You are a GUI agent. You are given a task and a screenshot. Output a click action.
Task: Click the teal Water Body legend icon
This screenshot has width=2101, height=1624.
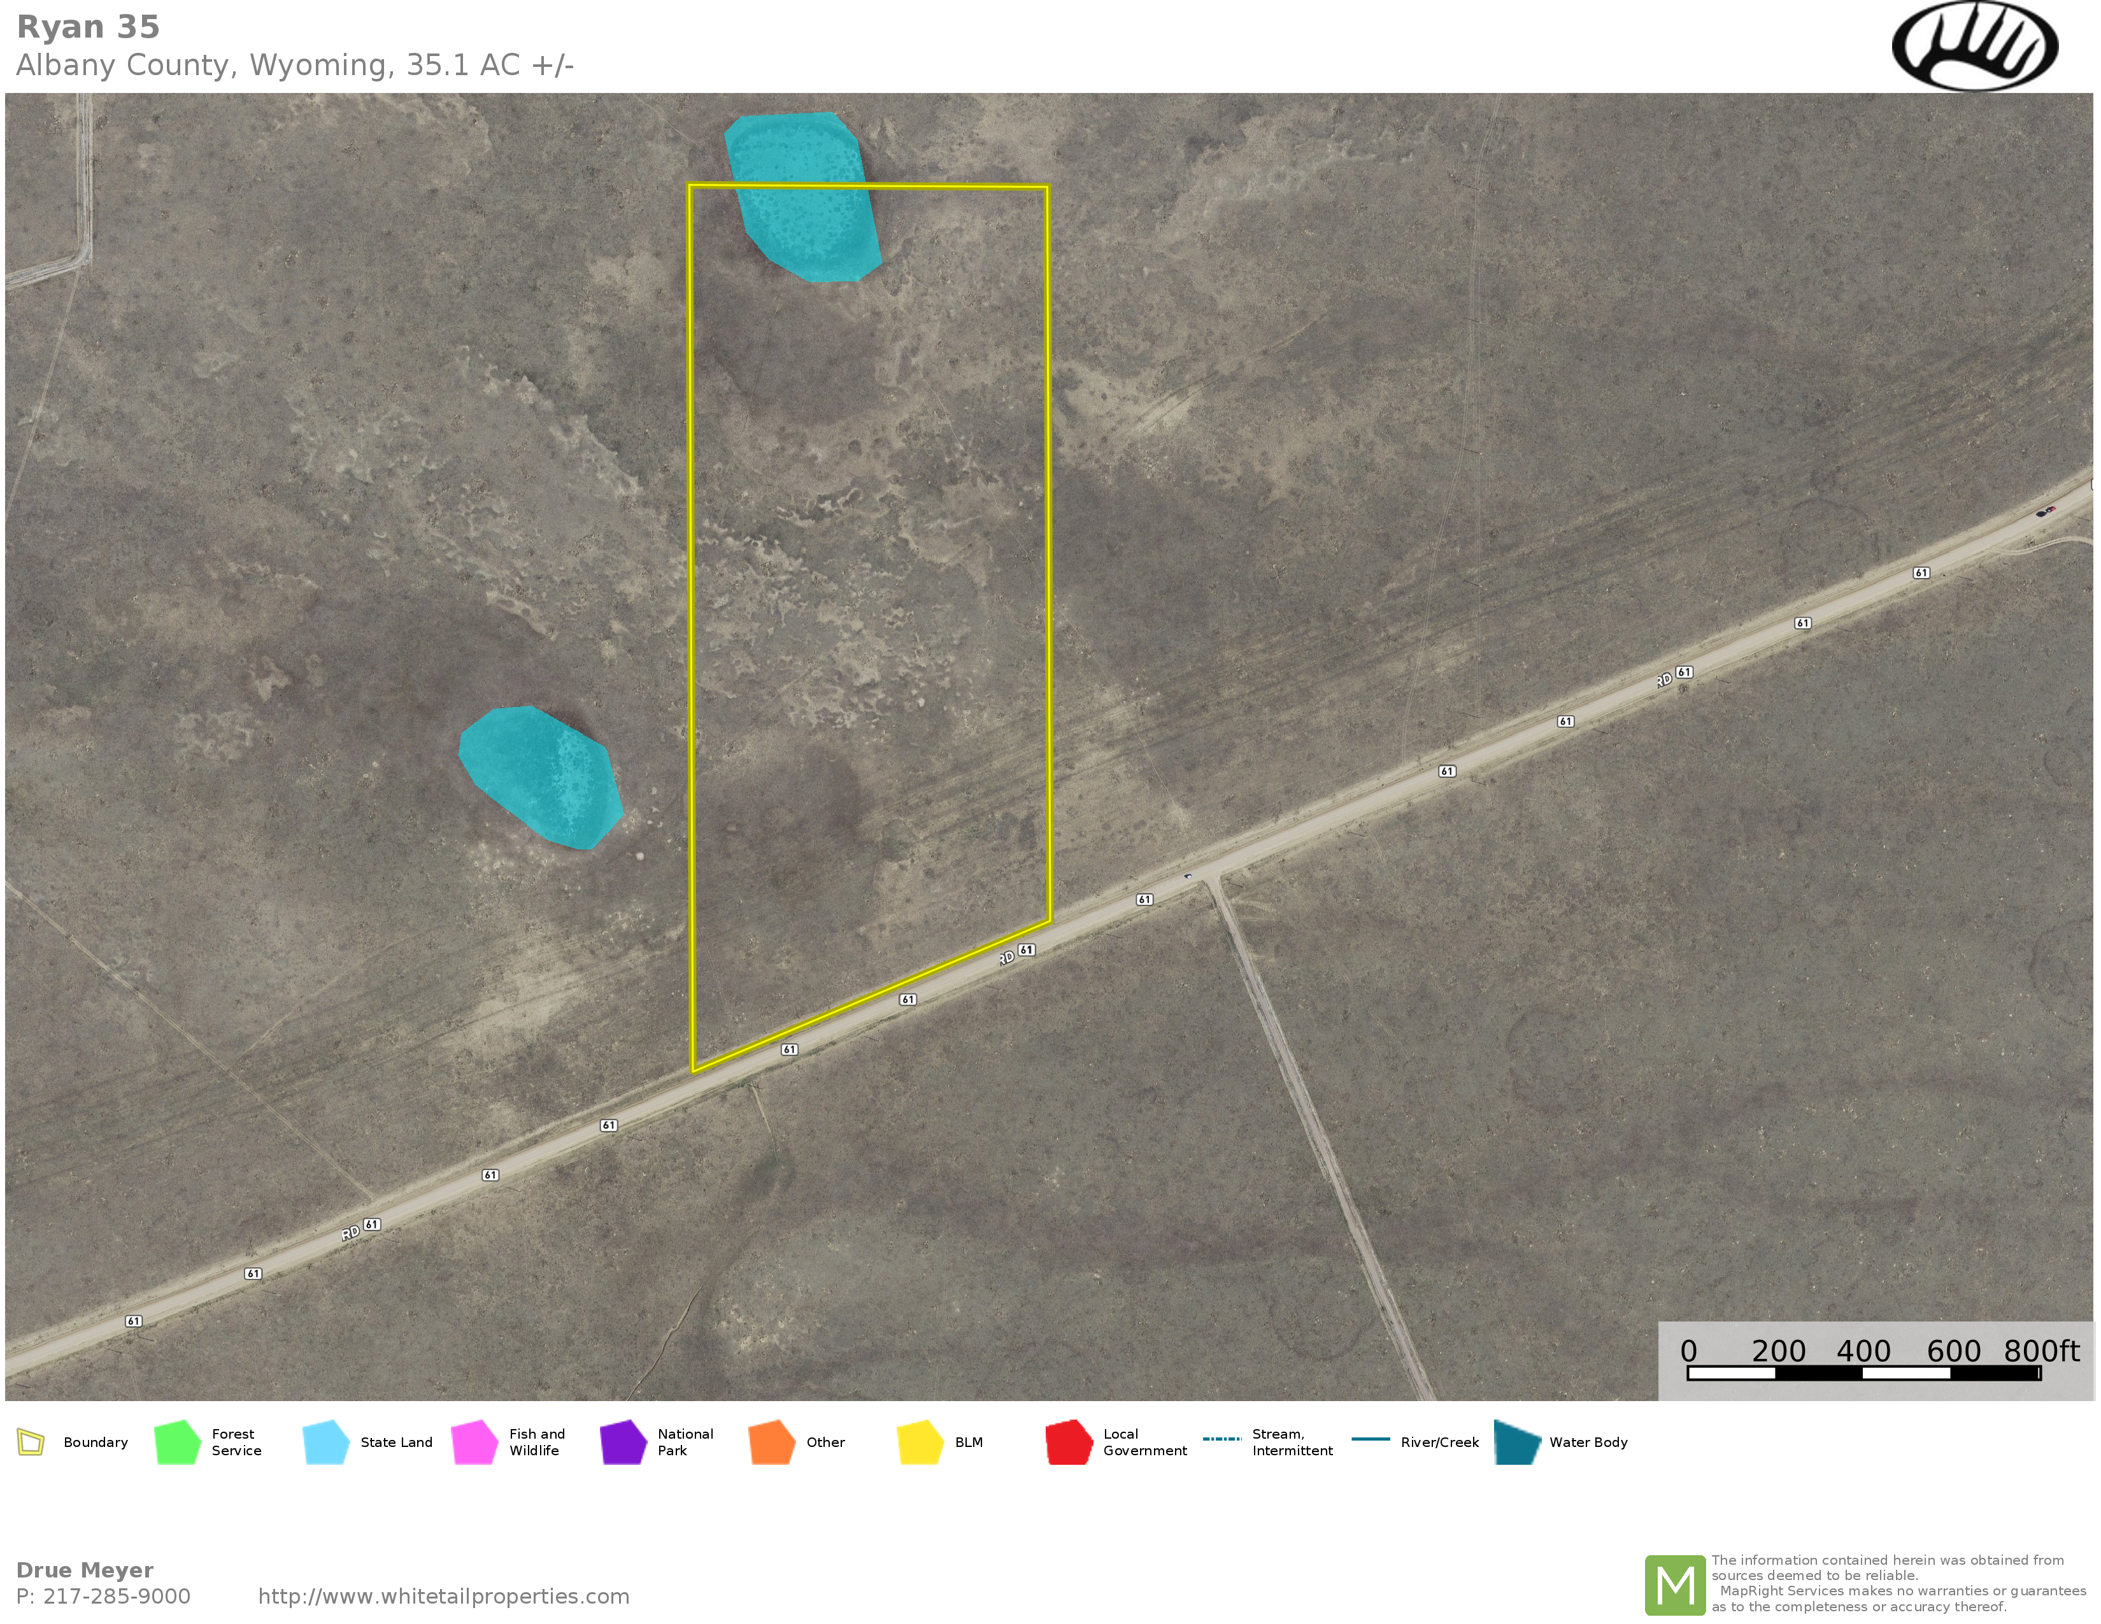click(1518, 1442)
